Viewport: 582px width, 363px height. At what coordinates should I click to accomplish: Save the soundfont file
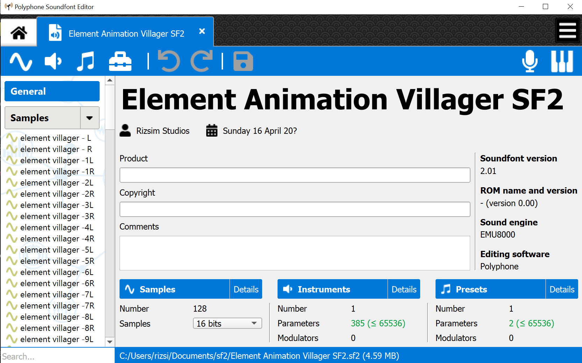[243, 61]
